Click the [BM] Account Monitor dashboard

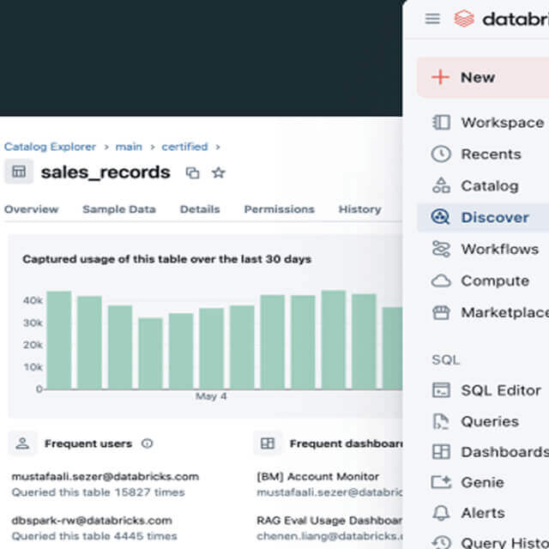[x=318, y=477]
